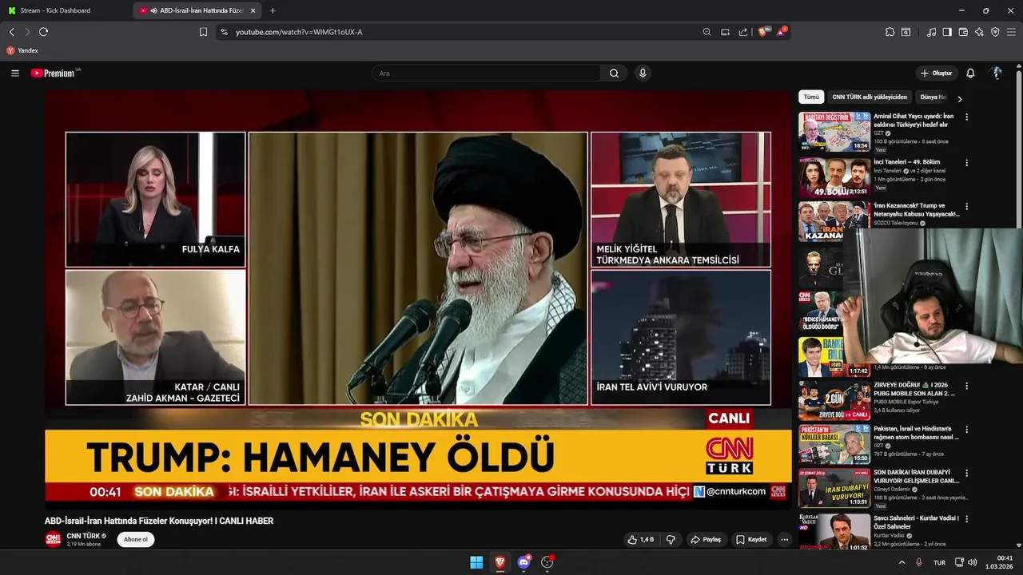Share this page via address bar share icon
Viewport: 1023px width, 575px height.
(743, 32)
